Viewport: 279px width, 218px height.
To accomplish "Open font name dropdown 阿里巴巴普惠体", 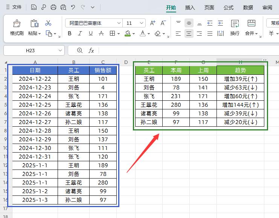I will coord(119,23).
